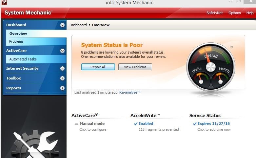This screenshot has height=158, width=256.
Task: Click the Repair All button
Action: pos(98,67)
